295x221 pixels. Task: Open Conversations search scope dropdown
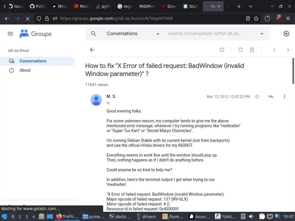[x=133, y=34]
